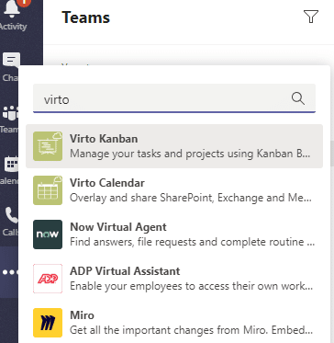Click the Virto Calendar app icon
Viewport: 334px width, 343px height.
tap(48, 190)
